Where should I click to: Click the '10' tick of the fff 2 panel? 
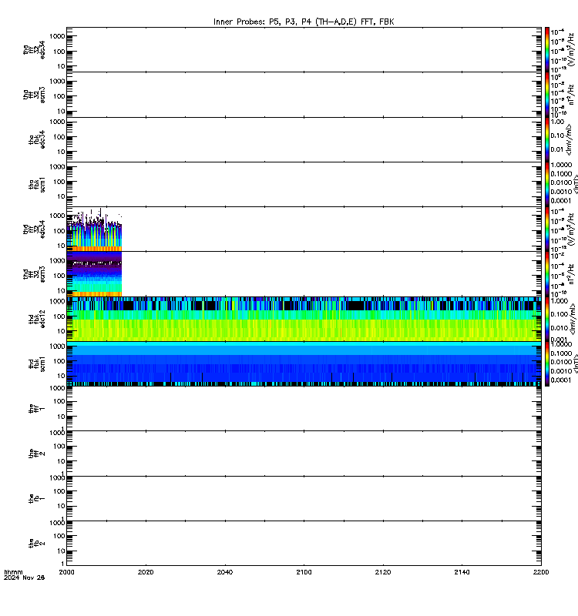61,461
